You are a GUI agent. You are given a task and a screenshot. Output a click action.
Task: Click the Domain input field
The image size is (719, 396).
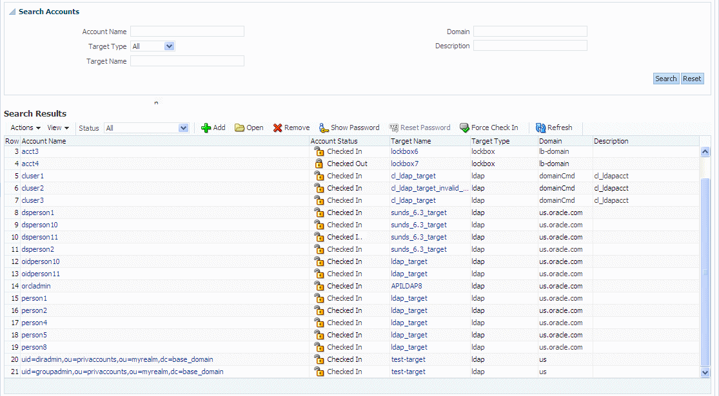[530, 31]
